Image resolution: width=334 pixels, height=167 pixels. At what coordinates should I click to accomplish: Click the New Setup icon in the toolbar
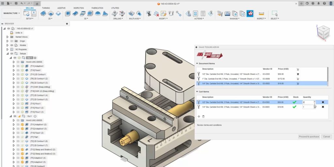point(26,13)
